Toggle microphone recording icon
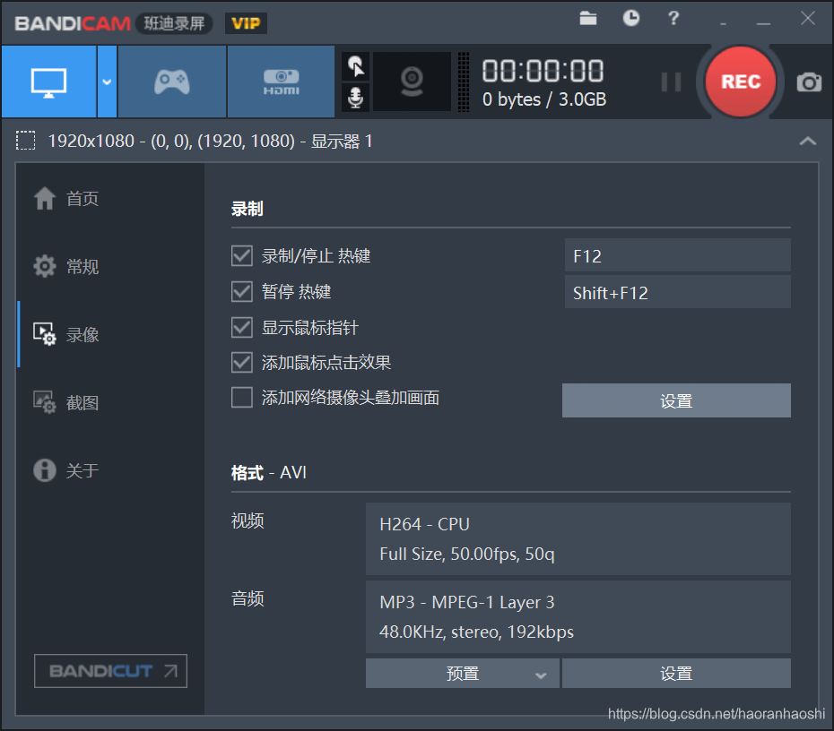The image size is (834, 731). pyautogui.click(x=355, y=98)
